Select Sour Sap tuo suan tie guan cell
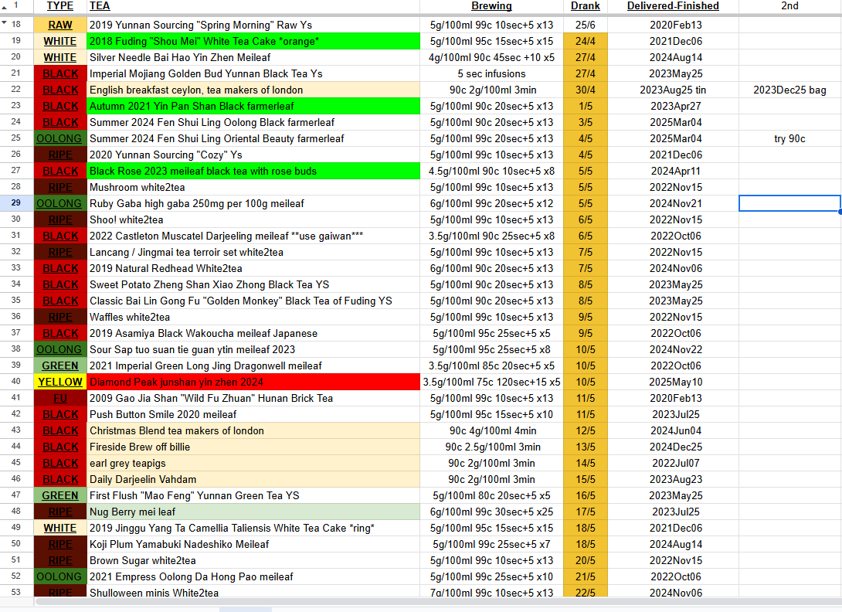 253,349
